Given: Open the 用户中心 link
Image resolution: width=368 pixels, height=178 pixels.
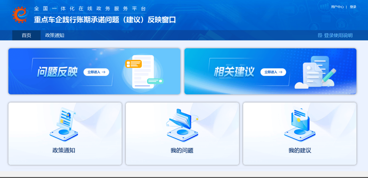Looking at the screenshot, I should (337, 7).
